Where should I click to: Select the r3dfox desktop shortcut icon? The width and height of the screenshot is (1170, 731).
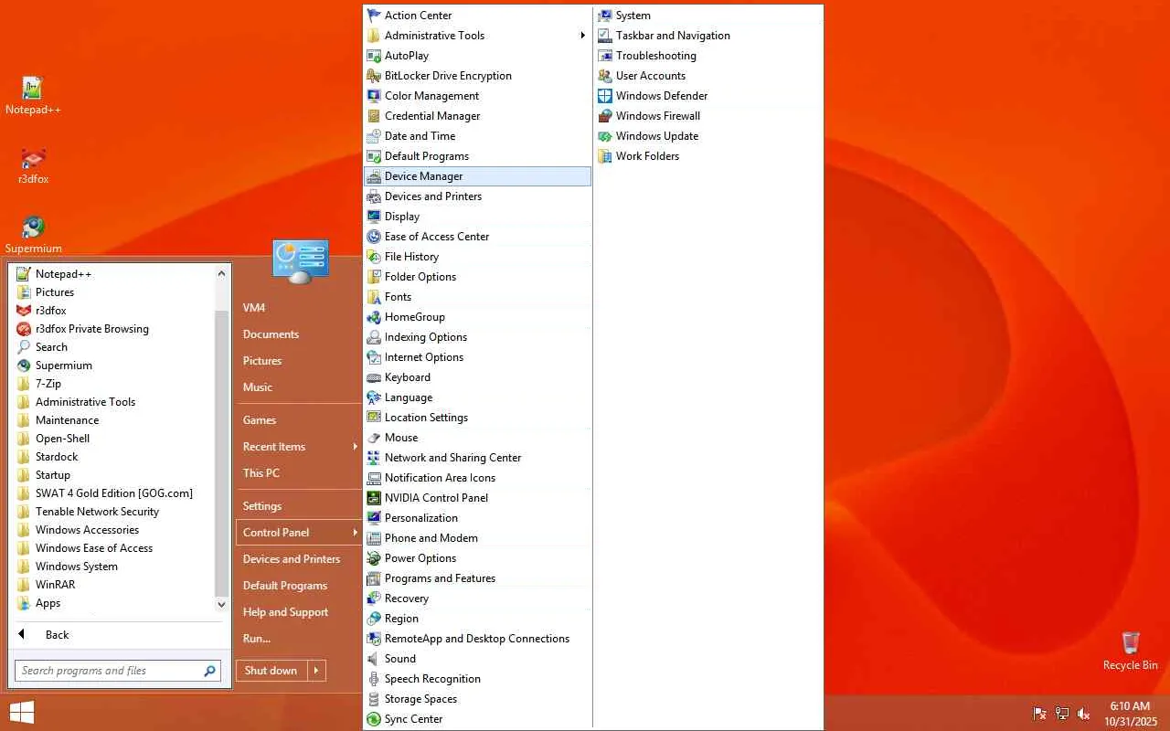(x=33, y=157)
